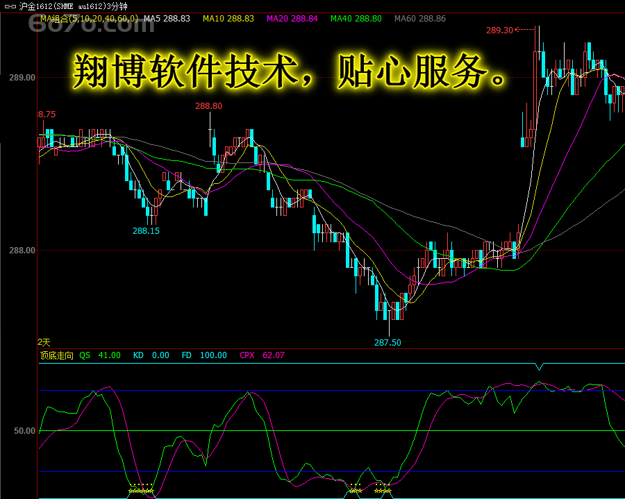The width and height of the screenshot is (625, 499).
Task: Click the 289.30 high price label
Action: click(499, 31)
